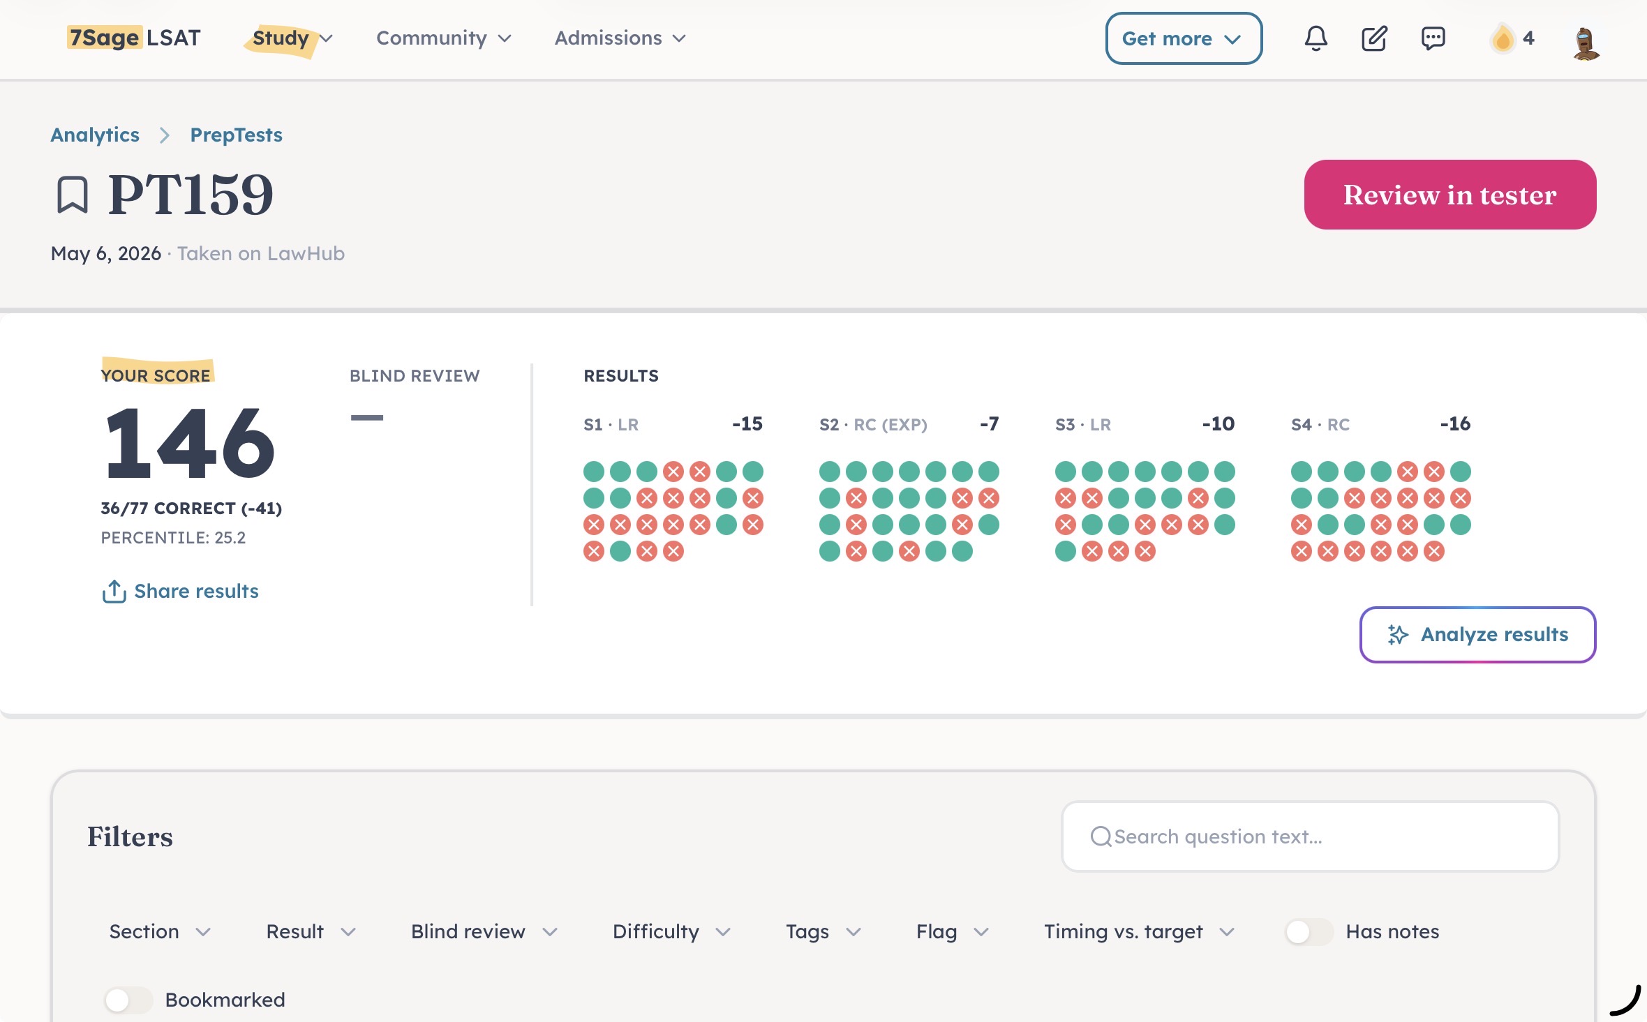Go to the Analytics breadcrumb link
The width and height of the screenshot is (1647, 1022).
point(95,135)
